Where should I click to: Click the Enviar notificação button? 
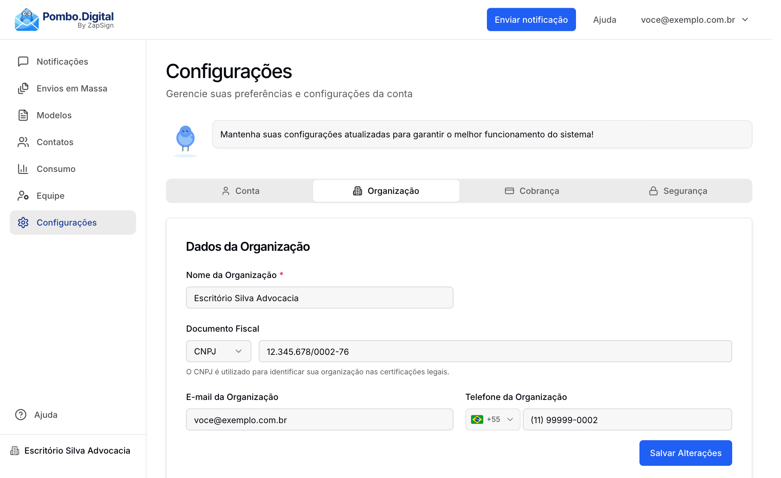(531, 20)
